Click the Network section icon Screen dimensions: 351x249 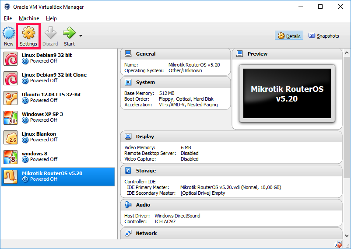128,233
